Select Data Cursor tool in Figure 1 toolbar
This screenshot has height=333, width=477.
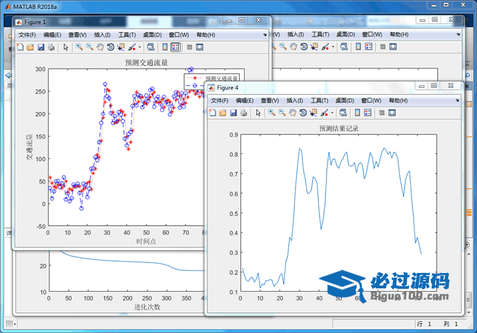(121, 47)
